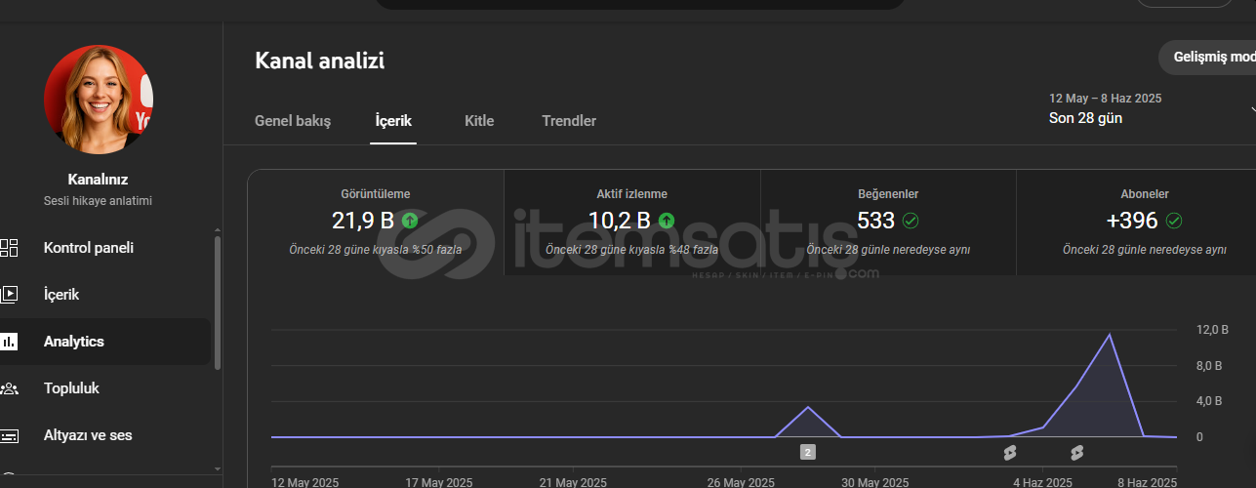The width and height of the screenshot is (1256, 488).
Task: Click the Kanalınız label
Action: click(98, 180)
